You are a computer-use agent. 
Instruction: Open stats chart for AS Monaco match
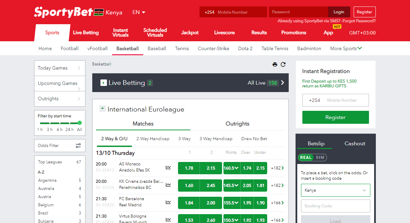168,167
